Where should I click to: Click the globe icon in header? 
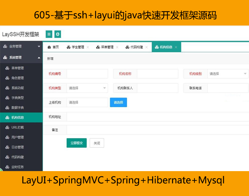58,34
